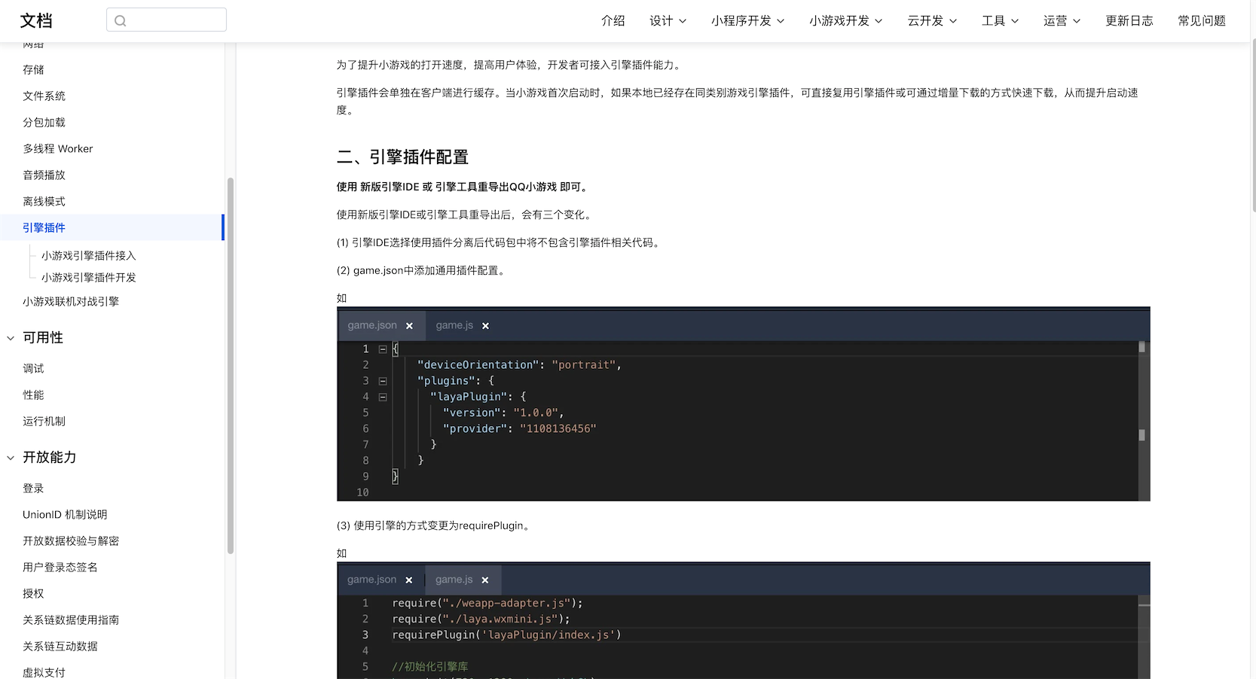Open the 授权 sidebar page

click(33, 593)
